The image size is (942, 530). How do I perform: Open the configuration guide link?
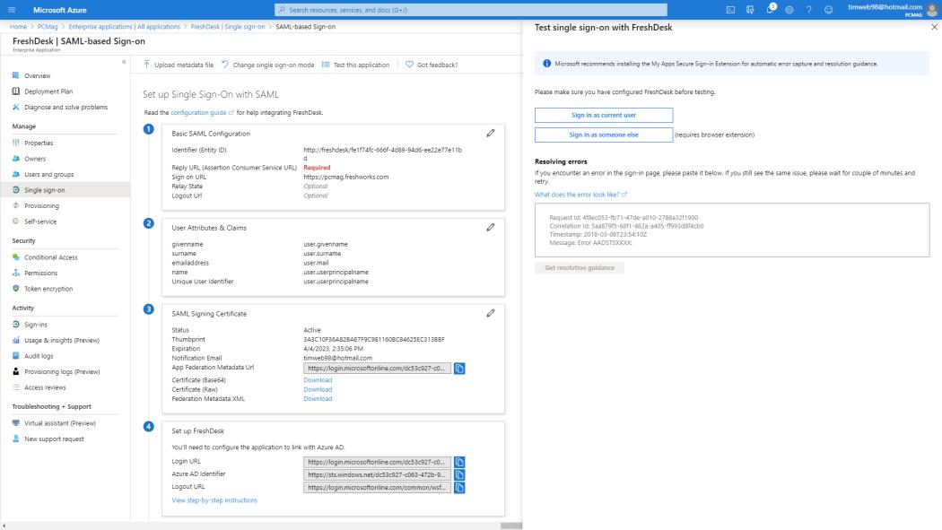click(x=202, y=112)
